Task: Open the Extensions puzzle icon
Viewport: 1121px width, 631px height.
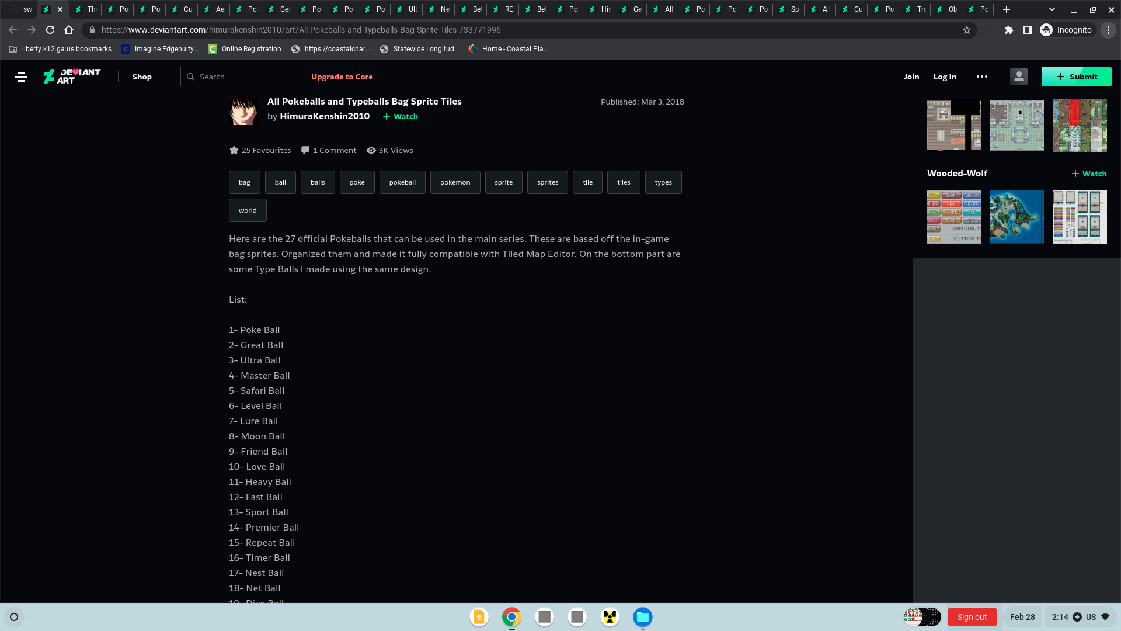Action: coord(1008,30)
